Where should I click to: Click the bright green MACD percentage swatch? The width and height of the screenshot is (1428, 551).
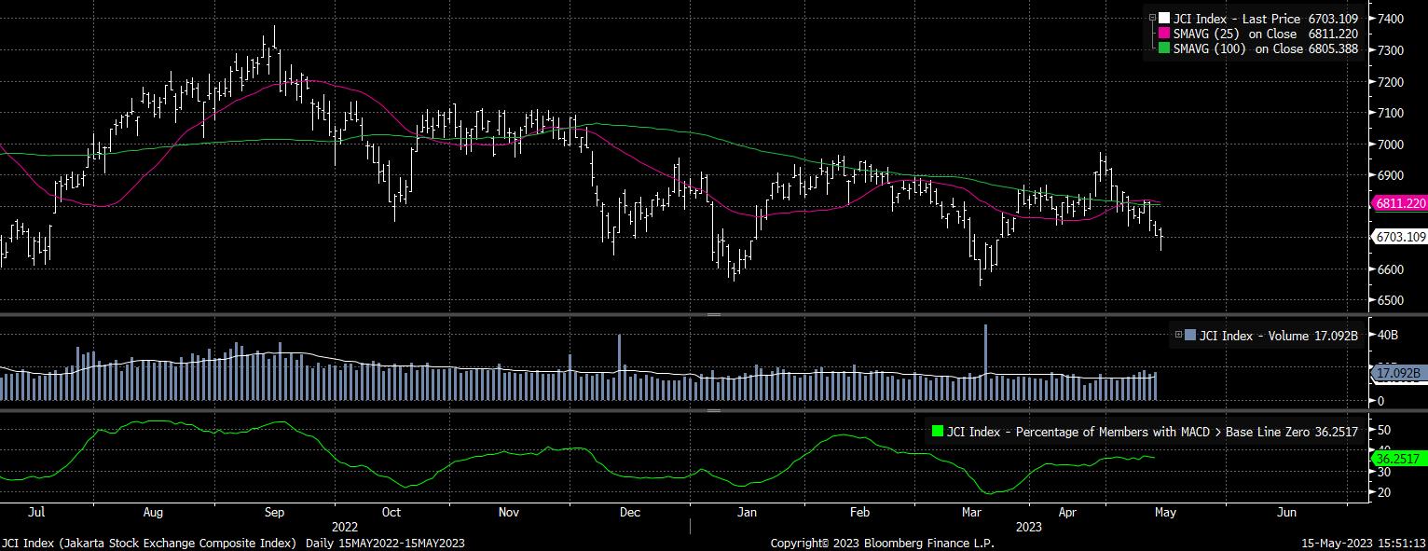click(x=937, y=432)
